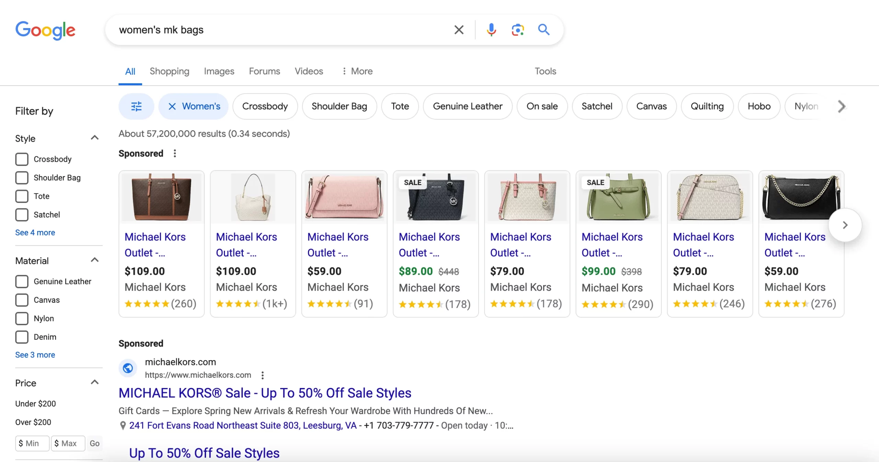Open the Tools options
The height and width of the screenshot is (462, 879).
[545, 71]
